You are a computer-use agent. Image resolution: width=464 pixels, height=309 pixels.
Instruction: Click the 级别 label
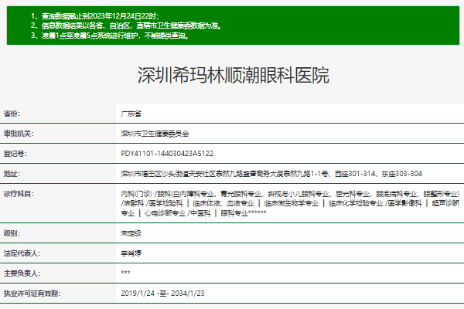[x=12, y=233]
